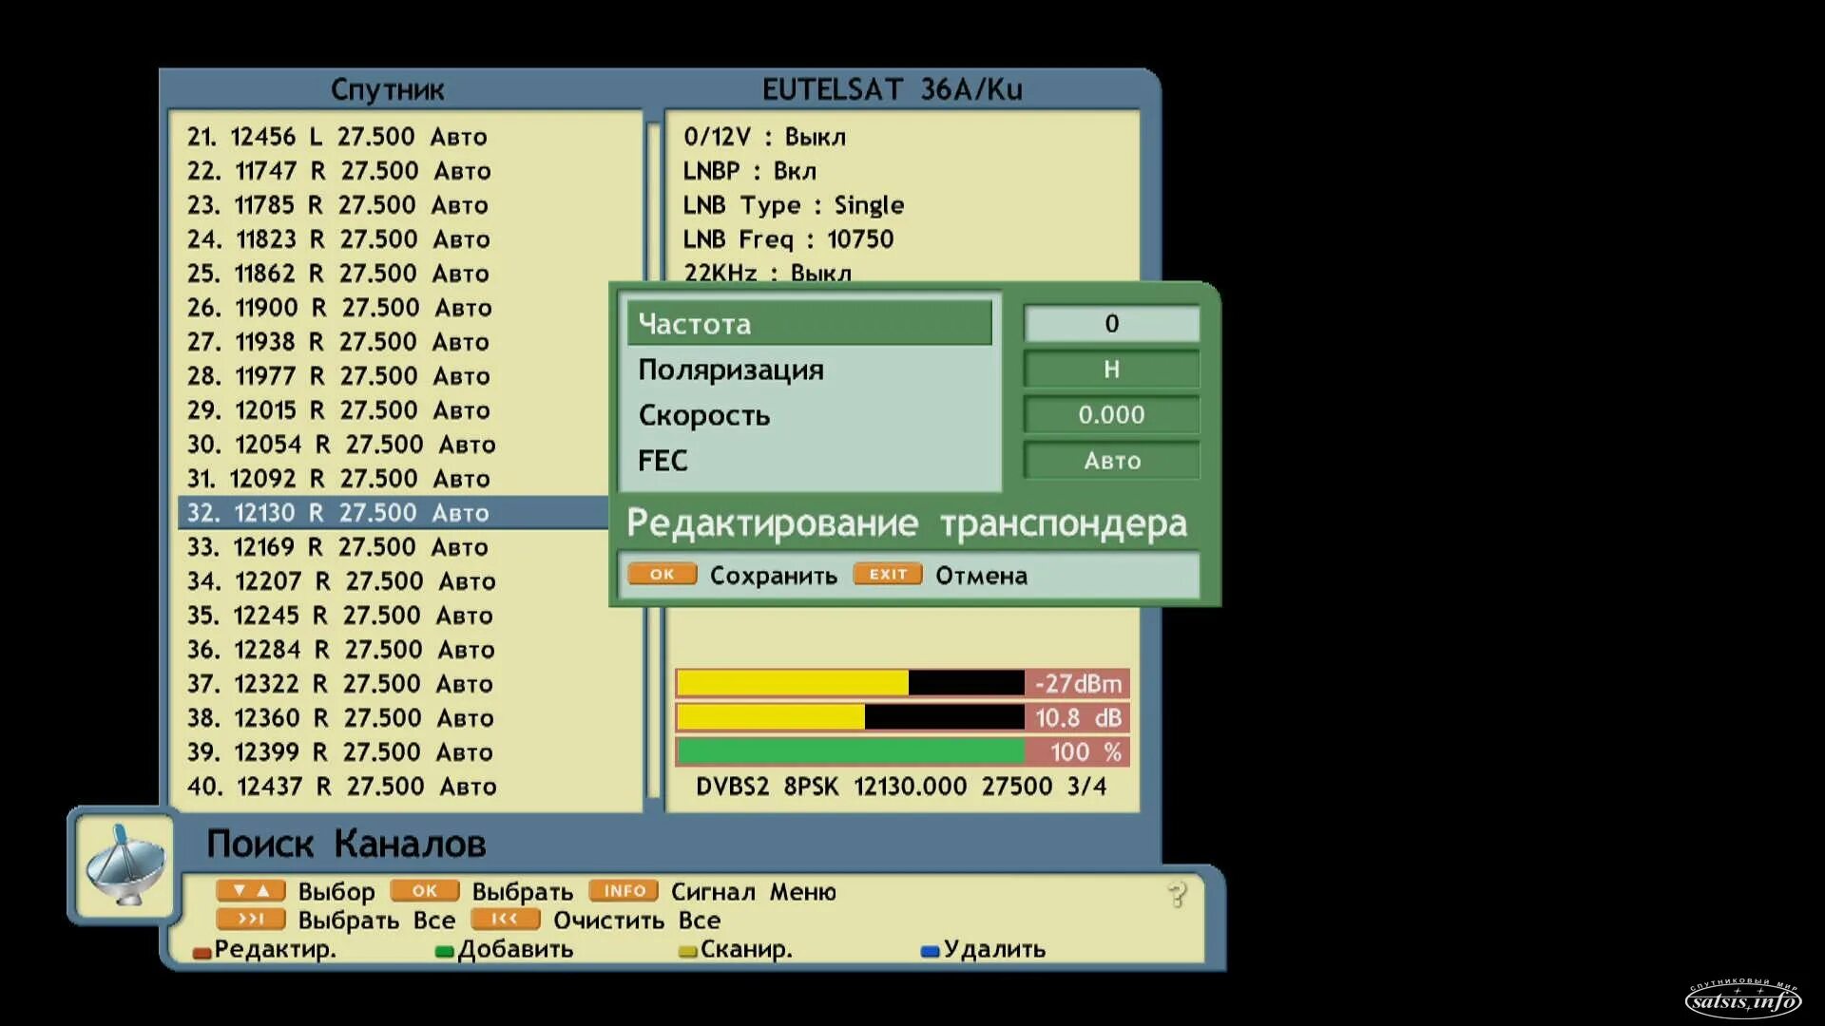Viewport: 1825px width, 1026px height.
Task: Click the frequency input showing 0
Action: click(1111, 324)
